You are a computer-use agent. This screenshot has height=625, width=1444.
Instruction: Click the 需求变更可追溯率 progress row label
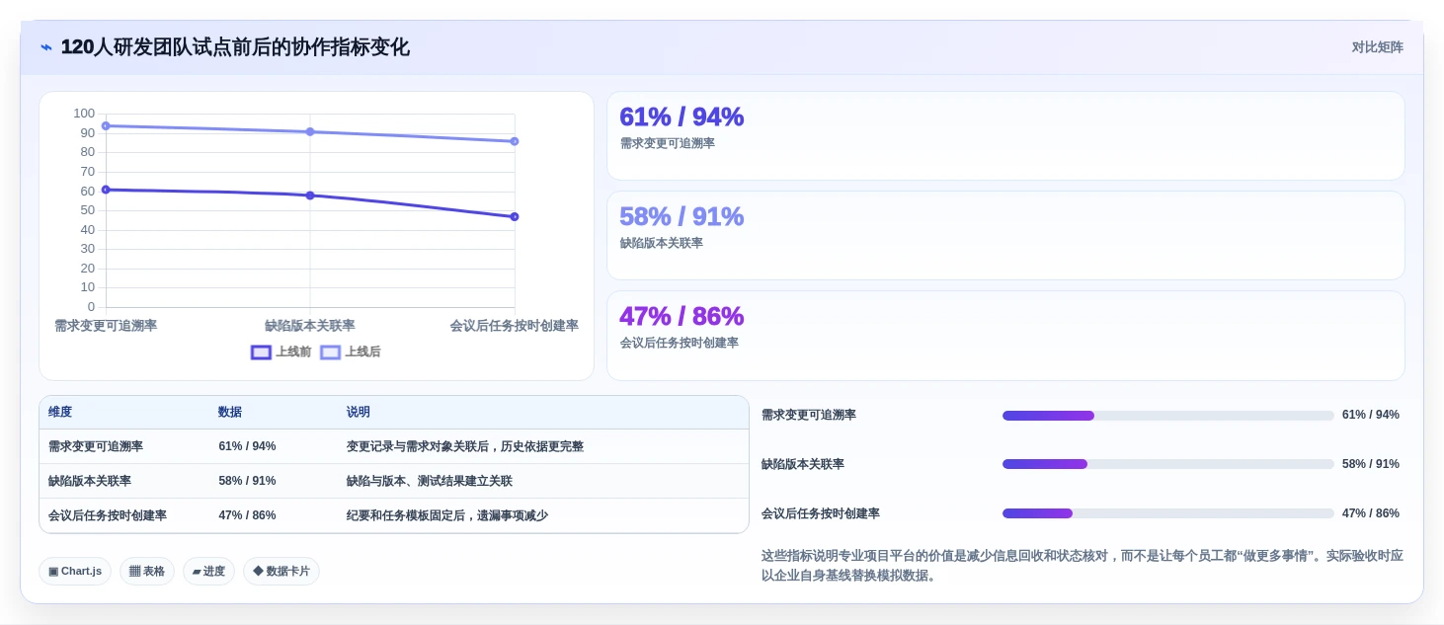(809, 415)
